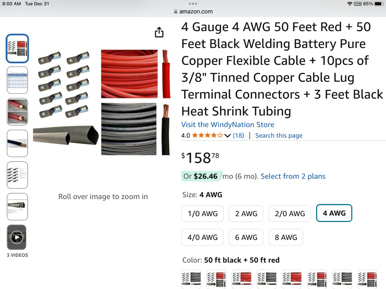Viewport: 386px width, 289px height.
Task: Choose the 6 AWG size option
Action: [x=246, y=237]
